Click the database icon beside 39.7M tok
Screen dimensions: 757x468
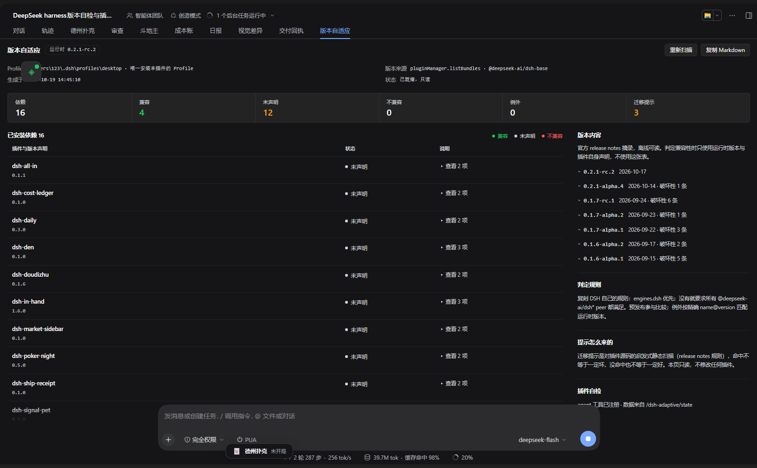[367, 457]
